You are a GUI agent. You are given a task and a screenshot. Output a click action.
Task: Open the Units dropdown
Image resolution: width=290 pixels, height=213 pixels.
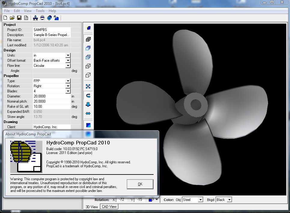click(x=68, y=55)
